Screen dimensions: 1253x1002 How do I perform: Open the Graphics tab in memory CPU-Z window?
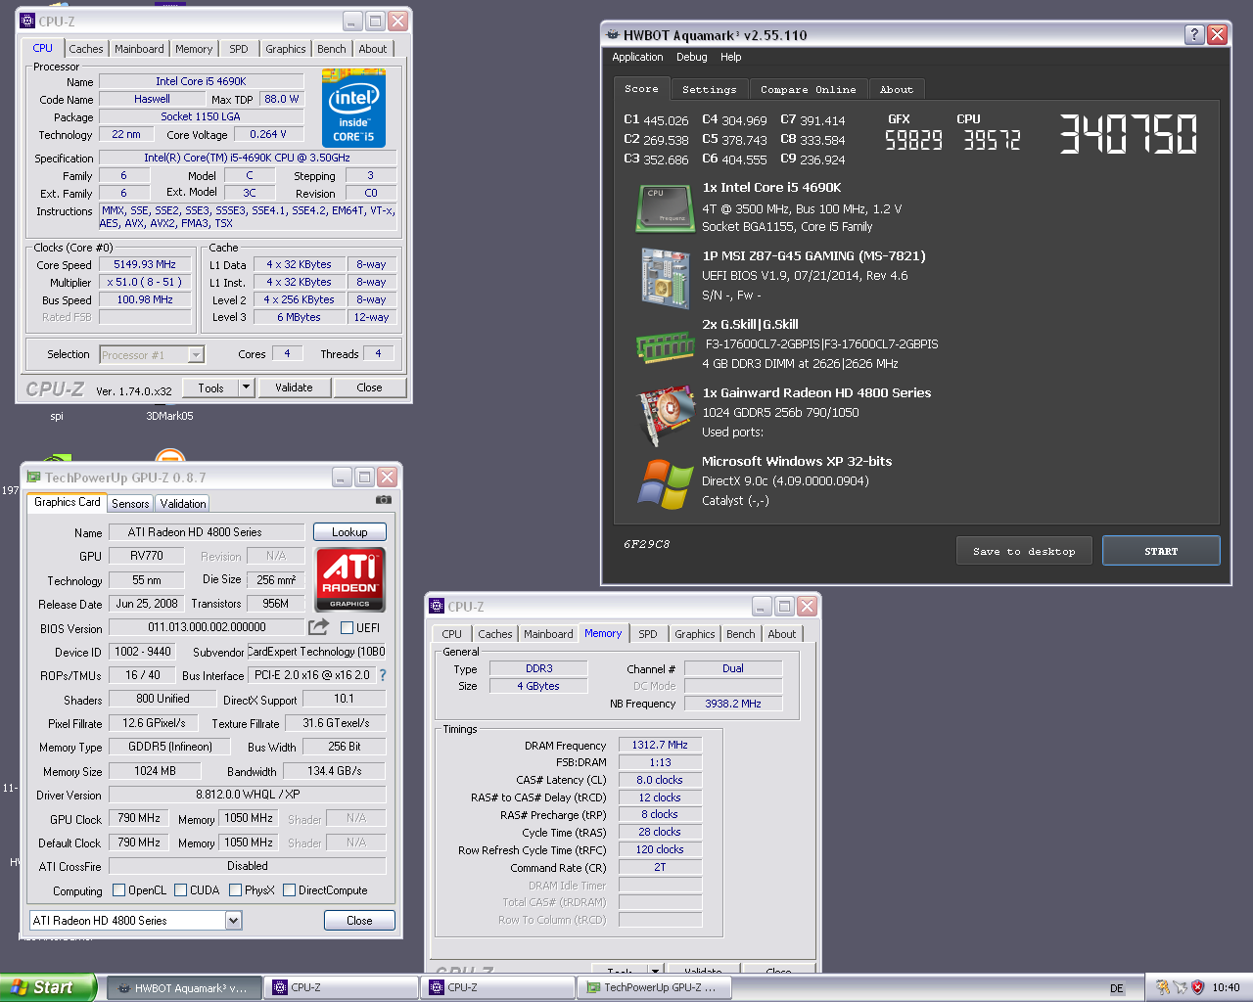coord(694,634)
